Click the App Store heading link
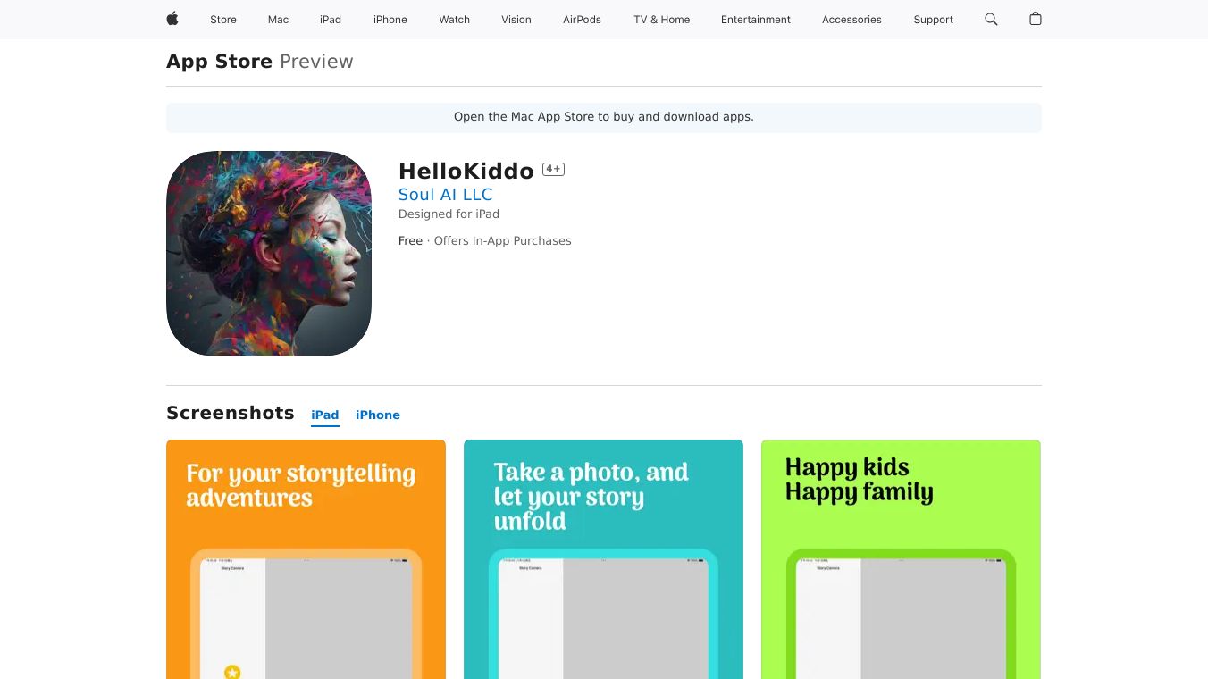This screenshot has height=679, width=1208. click(219, 62)
